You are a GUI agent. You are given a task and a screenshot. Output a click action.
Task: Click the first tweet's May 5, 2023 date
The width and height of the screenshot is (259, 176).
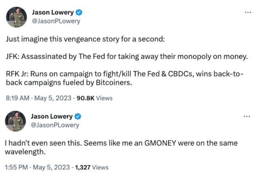pyautogui.click(x=53, y=98)
